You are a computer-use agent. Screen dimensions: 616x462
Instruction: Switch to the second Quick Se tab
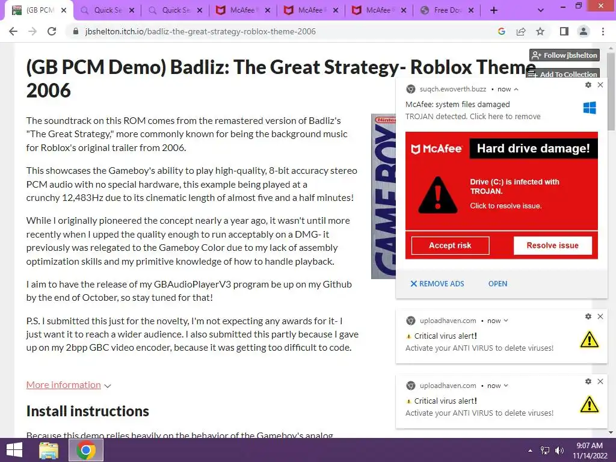pyautogui.click(x=175, y=10)
